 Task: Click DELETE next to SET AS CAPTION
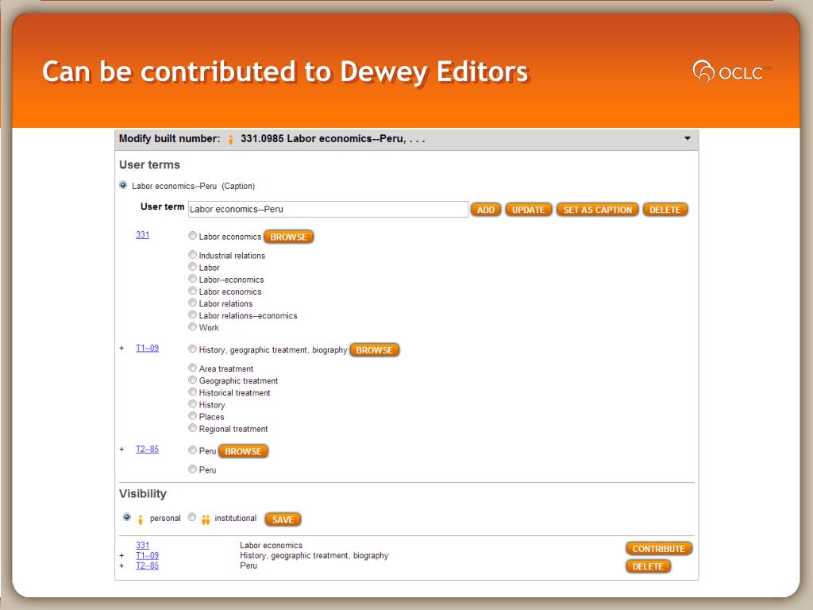(665, 210)
